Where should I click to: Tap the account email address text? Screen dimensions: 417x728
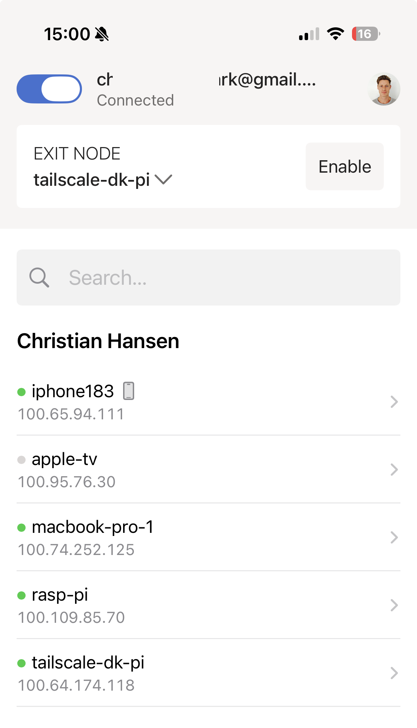pyautogui.click(x=267, y=80)
